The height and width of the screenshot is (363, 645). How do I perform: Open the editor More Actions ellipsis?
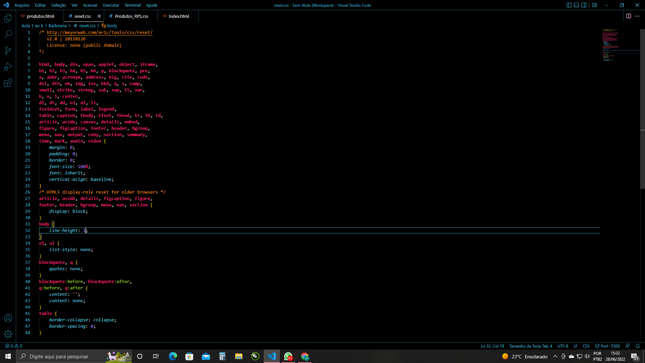(x=637, y=16)
